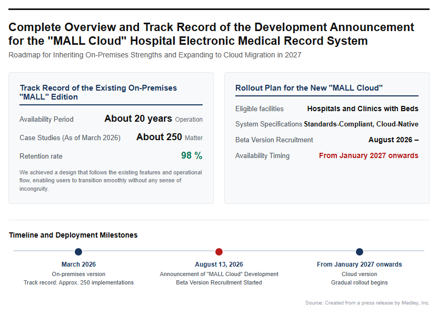This screenshot has width=438, height=314.
Task: Click the small "Matter" unit label
Action: pyautogui.click(x=194, y=138)
